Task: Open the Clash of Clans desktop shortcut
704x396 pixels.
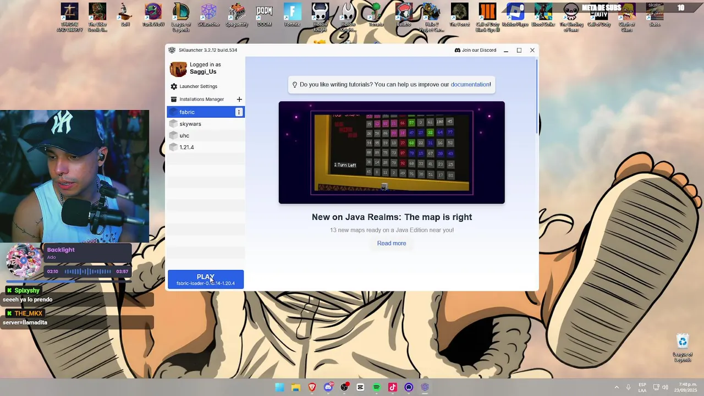Action: pyautogui.click(x=626, y=17)
